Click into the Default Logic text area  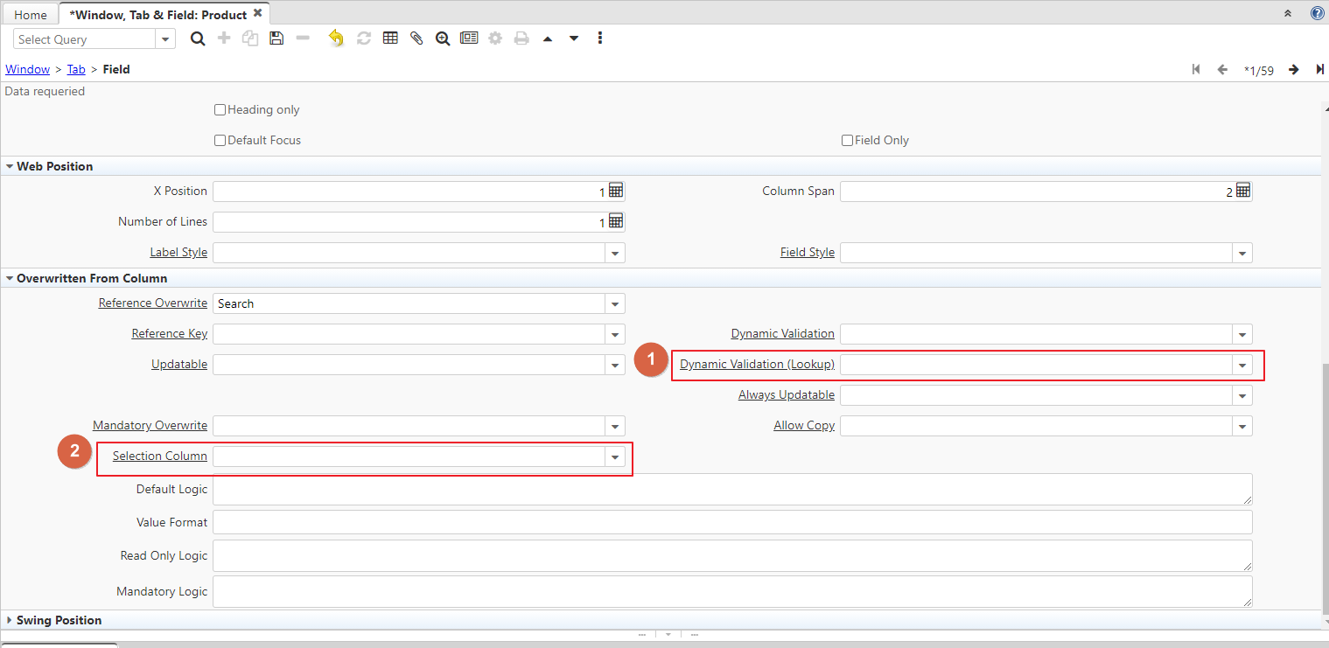pos(731,490)
